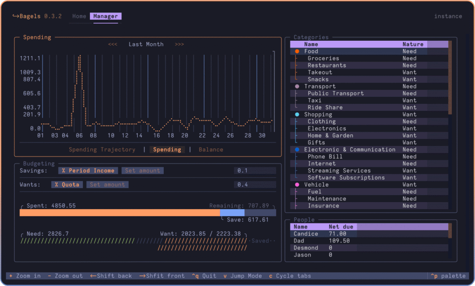This screenshot has width=475, height=286.
Task: Edit the Savings value field 0.1
Action: [x=255, y=171]
